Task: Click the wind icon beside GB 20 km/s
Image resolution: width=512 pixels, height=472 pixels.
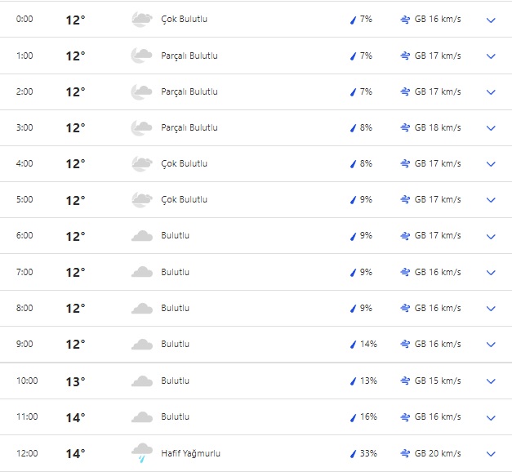Action: [405, 453]
